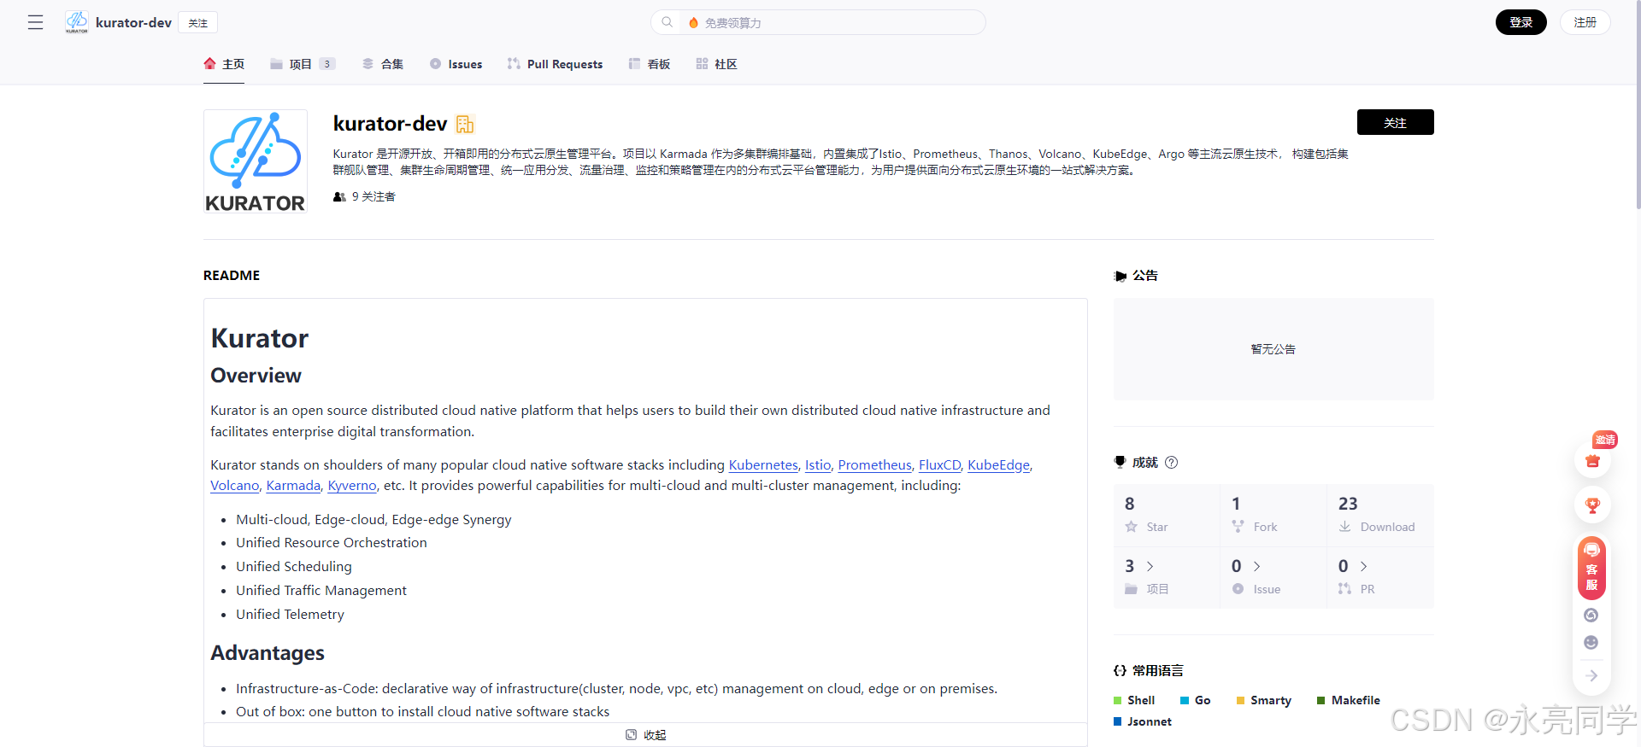Viewport: 1641px width, 747px height.
Task: Click the small 关注 button in header
Action: (197, 23)
